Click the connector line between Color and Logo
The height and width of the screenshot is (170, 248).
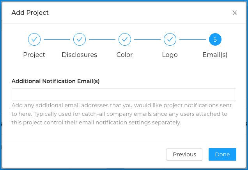pos(147,39)
